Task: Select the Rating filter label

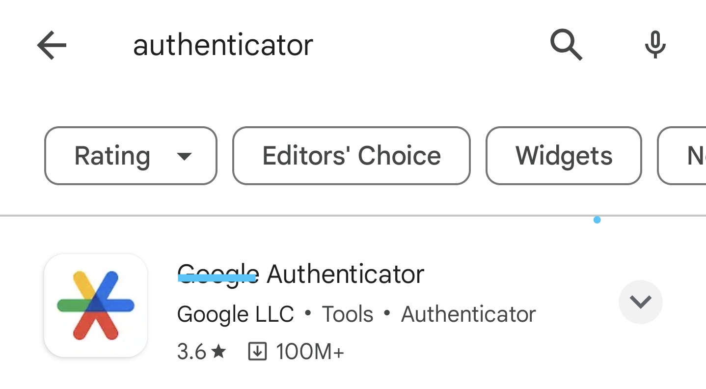Action: point(112,156)
